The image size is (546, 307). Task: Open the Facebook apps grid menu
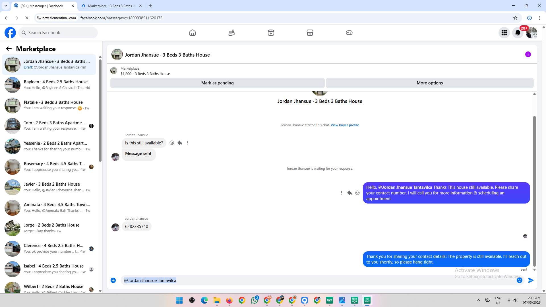[x=504, y=33]
